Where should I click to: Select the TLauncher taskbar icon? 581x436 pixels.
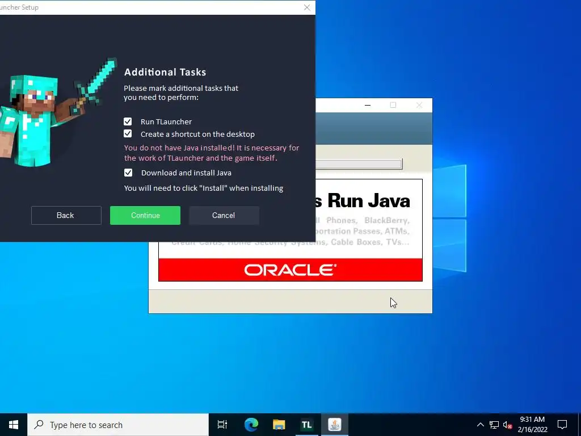point(306,425)
